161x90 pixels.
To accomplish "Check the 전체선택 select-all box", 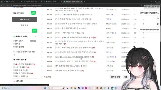I will pos(42,77).
